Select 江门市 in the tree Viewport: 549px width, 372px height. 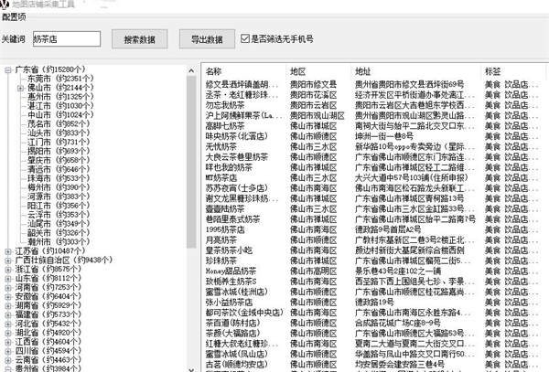coord(59,142)
